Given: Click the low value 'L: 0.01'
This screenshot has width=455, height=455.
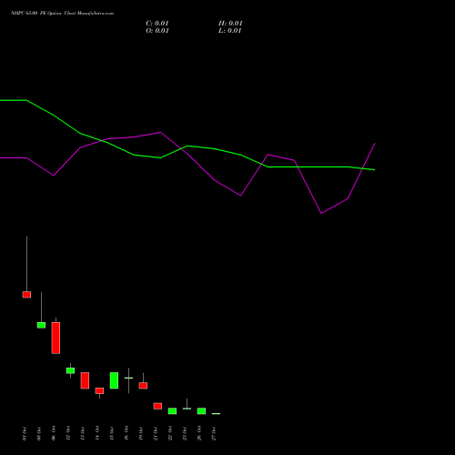Looking at the screenshot, I should click(230, 31).
